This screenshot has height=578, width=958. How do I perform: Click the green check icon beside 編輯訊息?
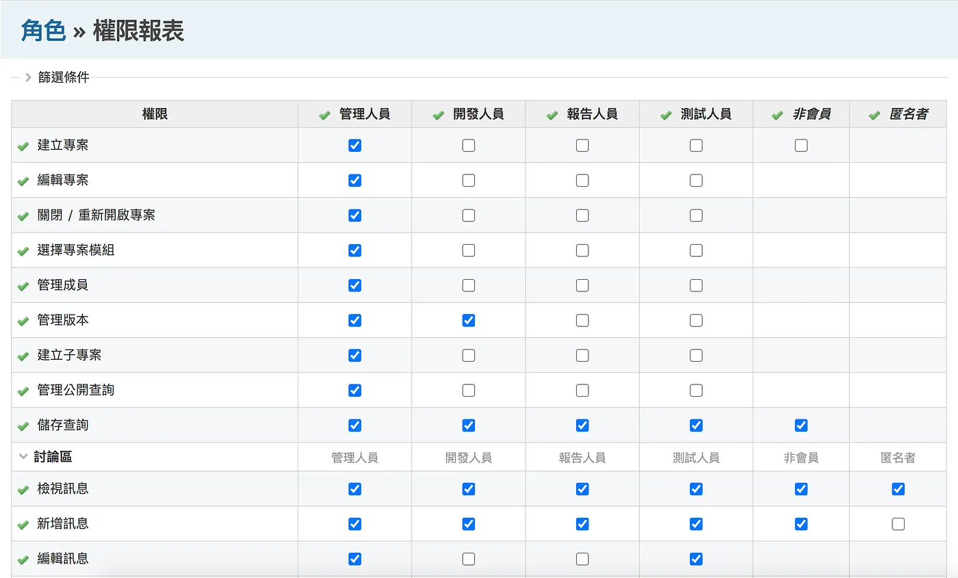pyautogui.click(x=23, y=560)
